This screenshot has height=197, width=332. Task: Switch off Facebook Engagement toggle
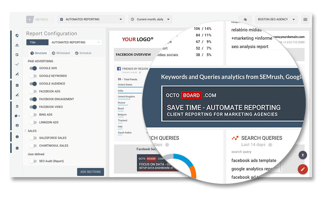point(33,99)
